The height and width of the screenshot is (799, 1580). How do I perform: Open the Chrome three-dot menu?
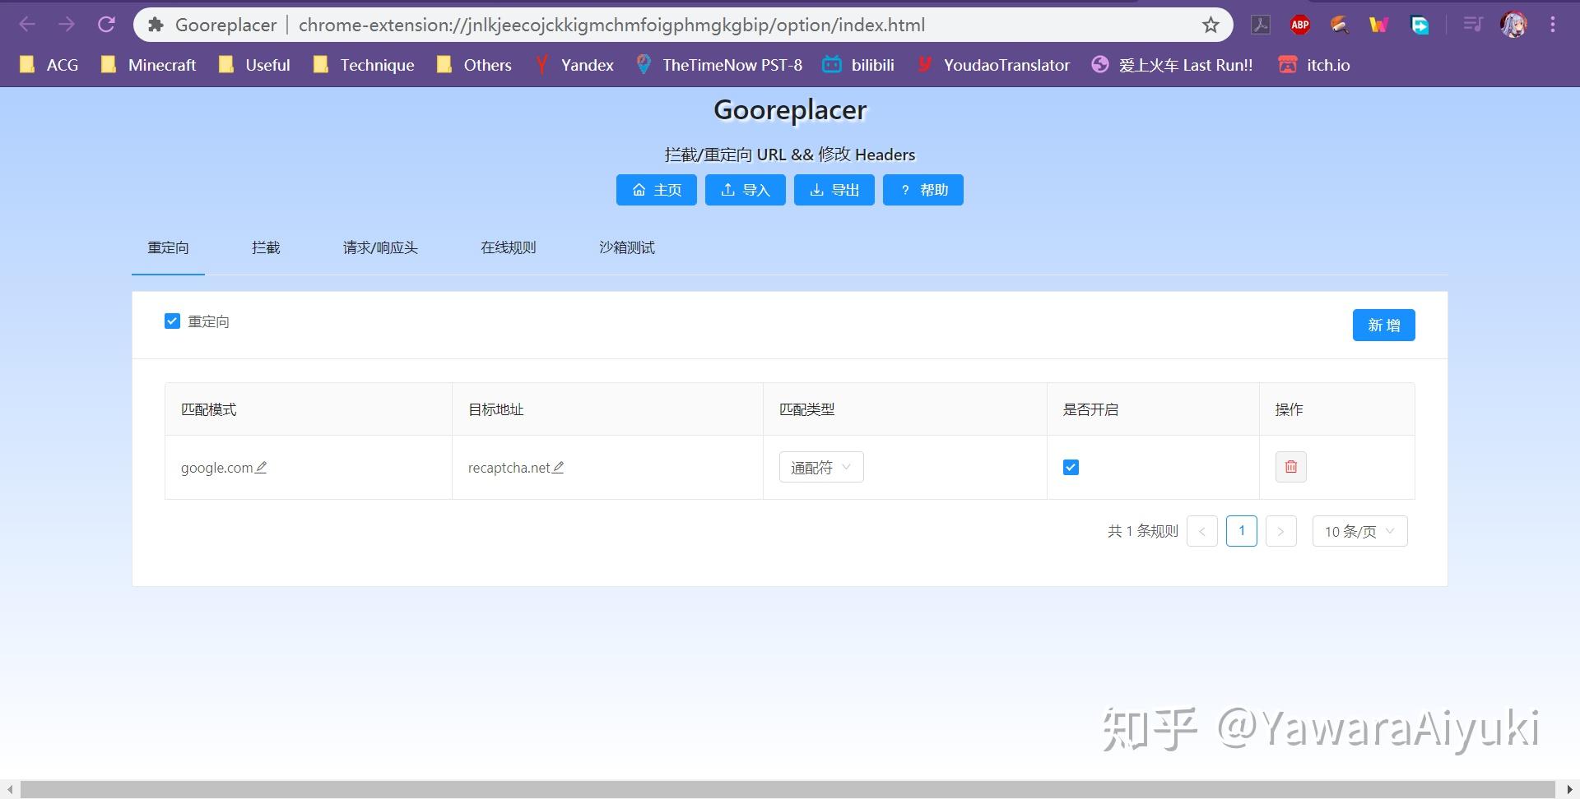coord(1553,25)
